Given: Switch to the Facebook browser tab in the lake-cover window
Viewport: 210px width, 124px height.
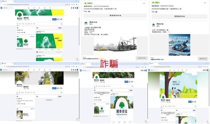Looking at the screenshot, I should [7, 63].
